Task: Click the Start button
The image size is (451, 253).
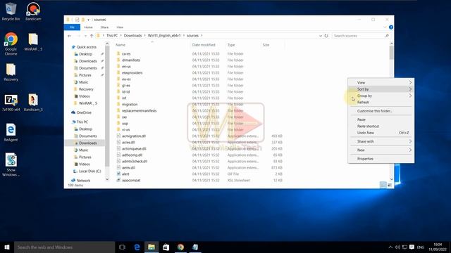Action: tap(7, 247)
